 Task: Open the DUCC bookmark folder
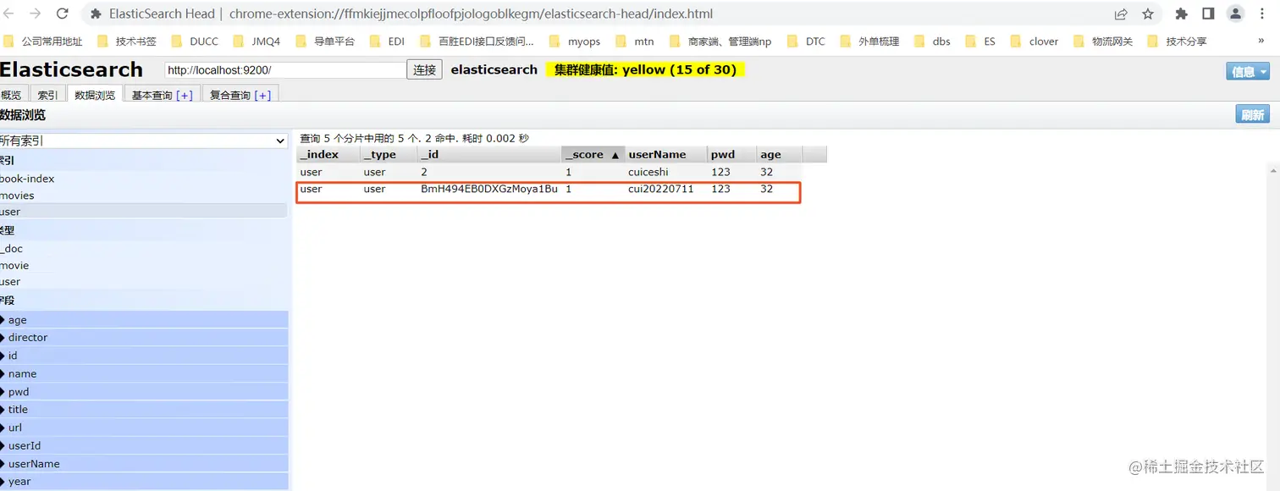click(x=195, y=41)
